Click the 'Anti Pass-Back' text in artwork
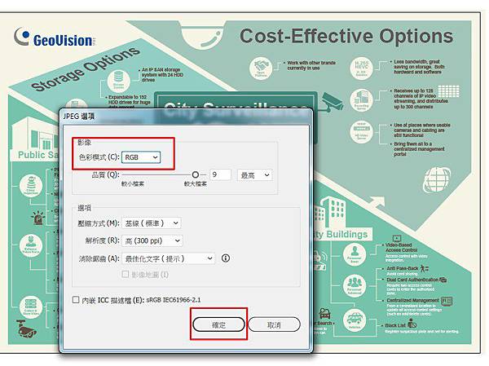This screenshot has width=489, height=366. tap(403, 268)
